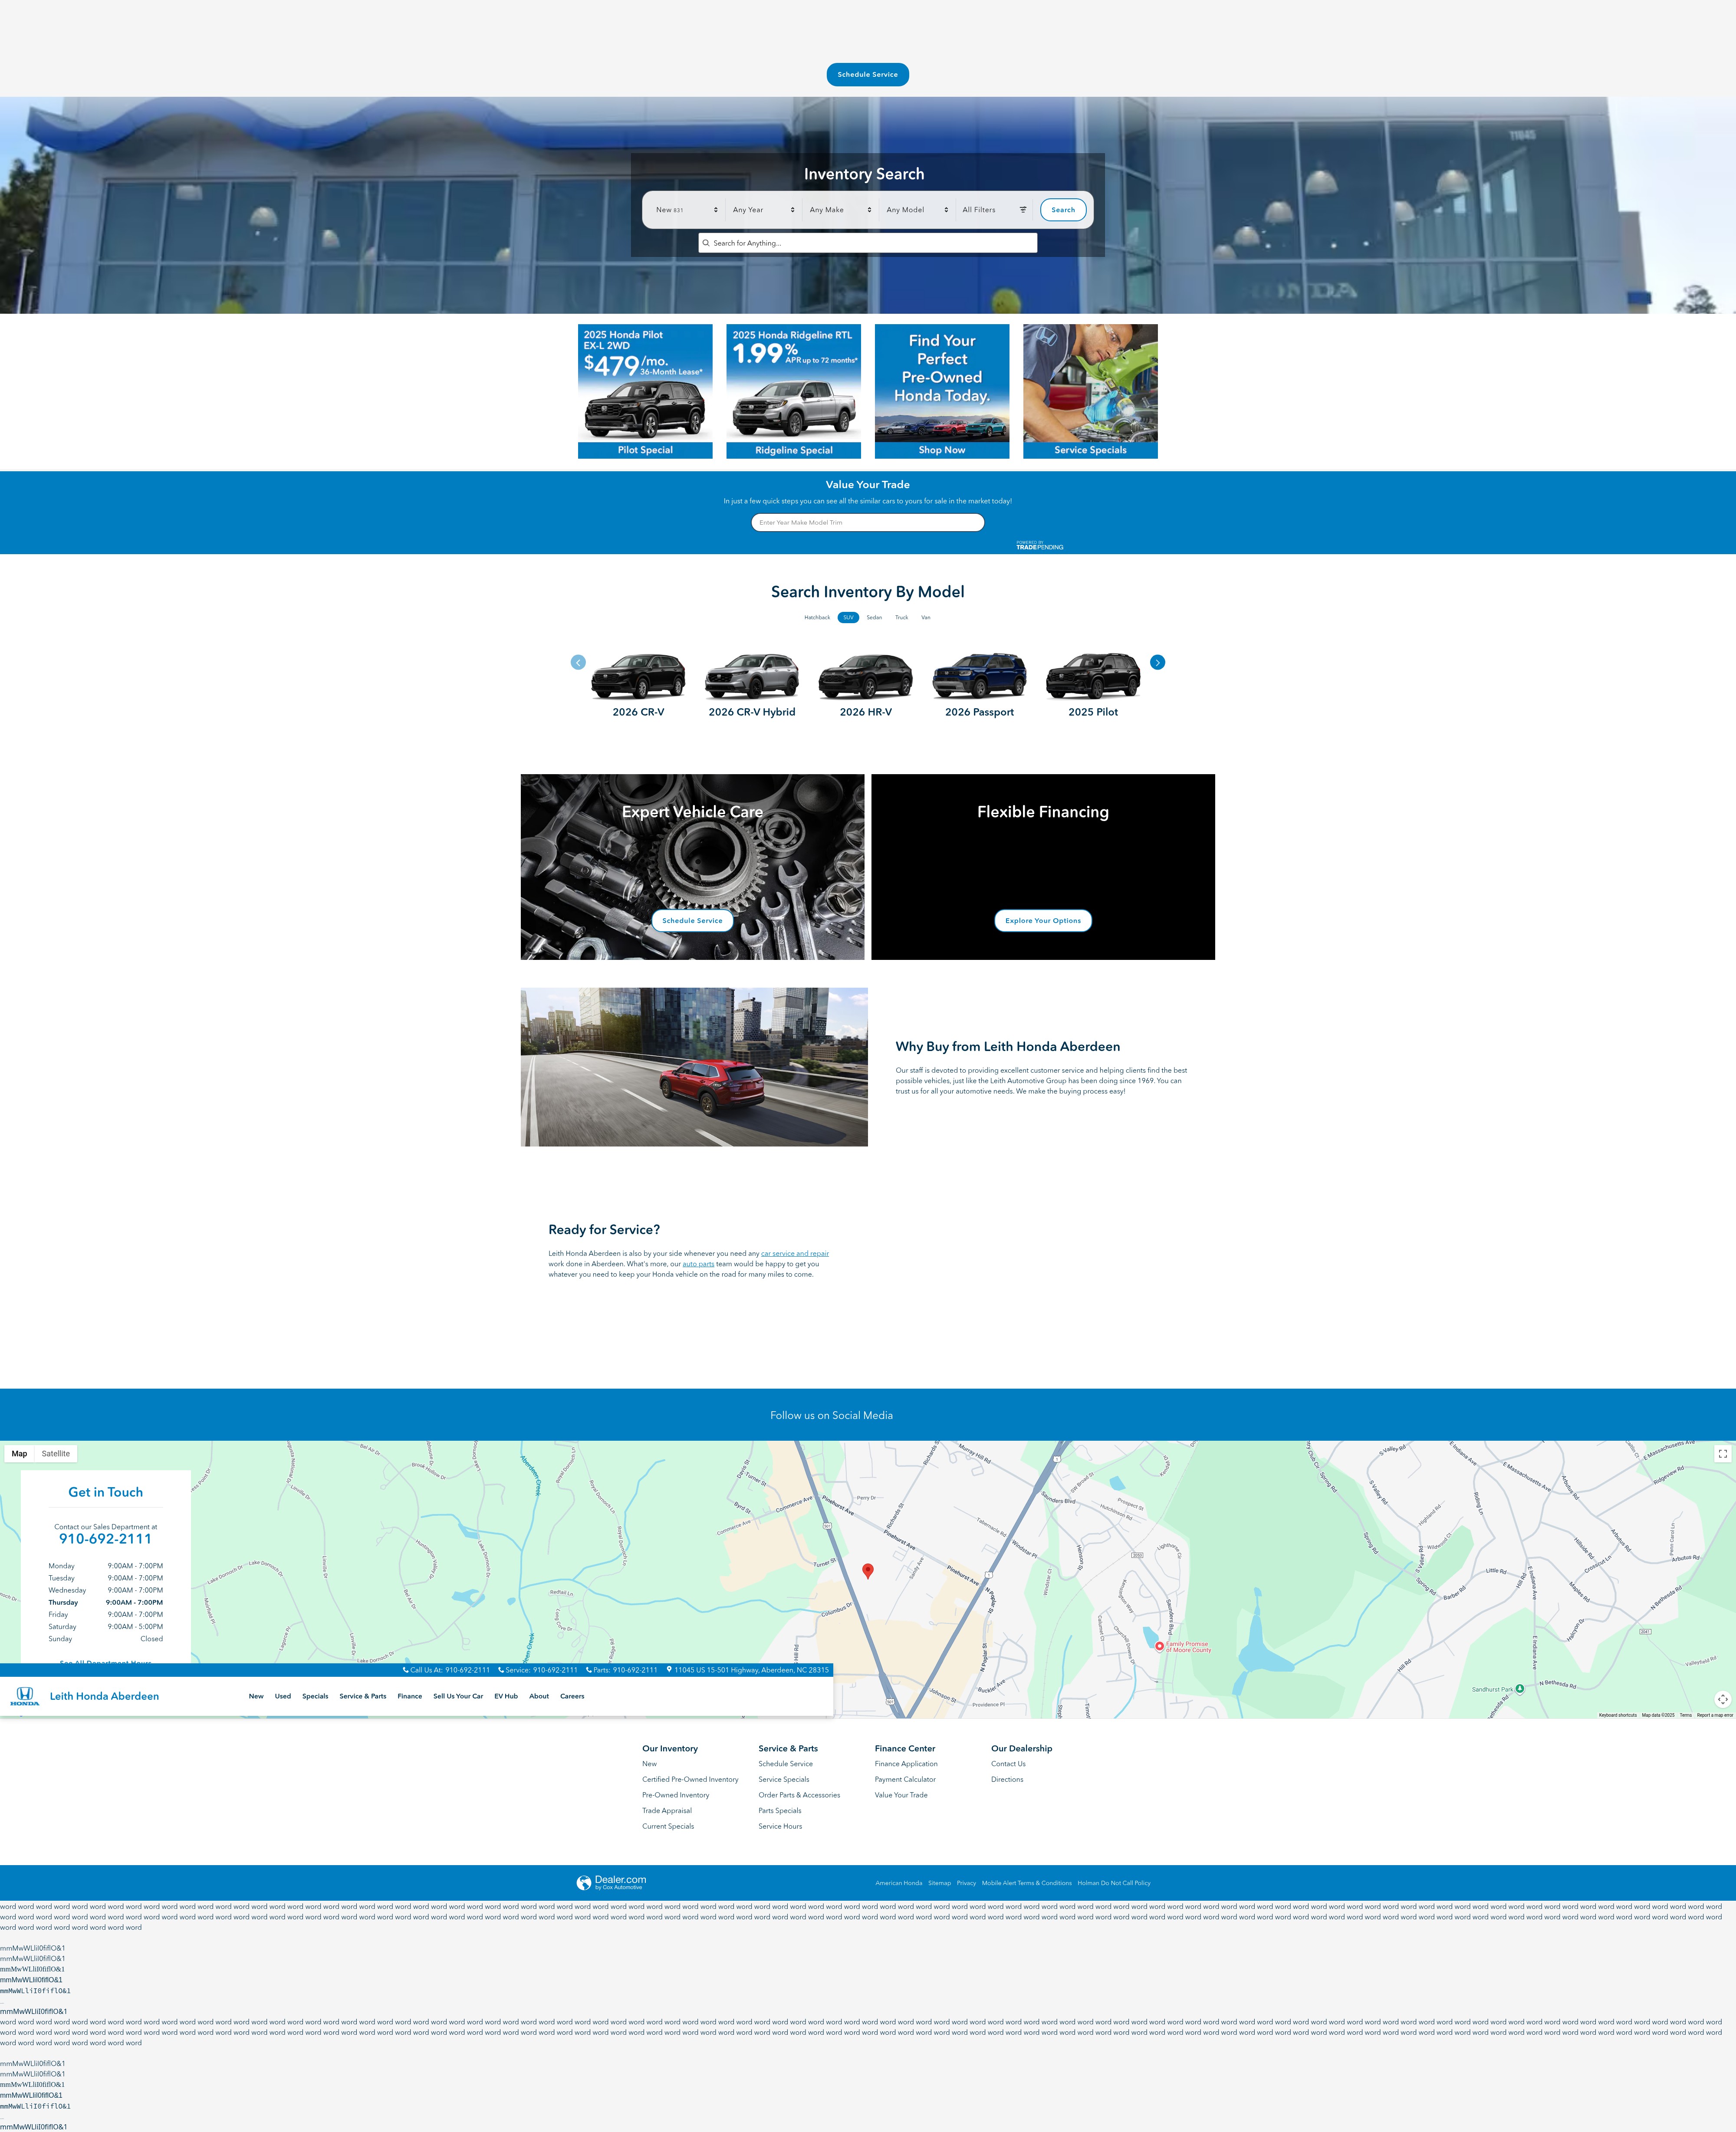Open the Ridgeline Special offer banner
The height and width of the screenshot is (2132, 1736).
[x=794, y=391]
